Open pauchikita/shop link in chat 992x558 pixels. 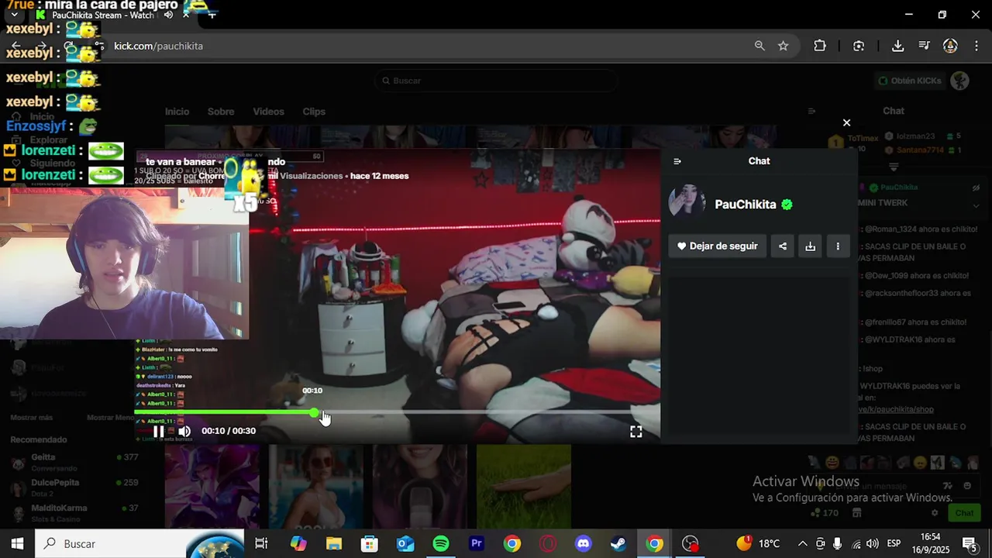pyautogui.click(x=897, y=409)
